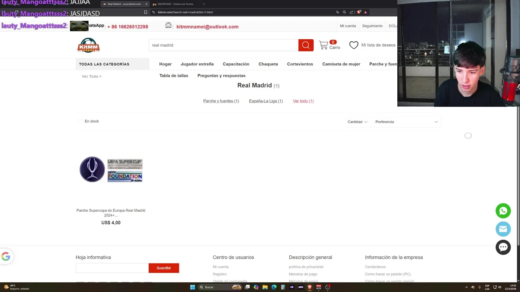Image resolution: width=520 pixels, height=292 pixels.
Task: Close the Real Madrid browser tab
Action: tap(146, 4)
